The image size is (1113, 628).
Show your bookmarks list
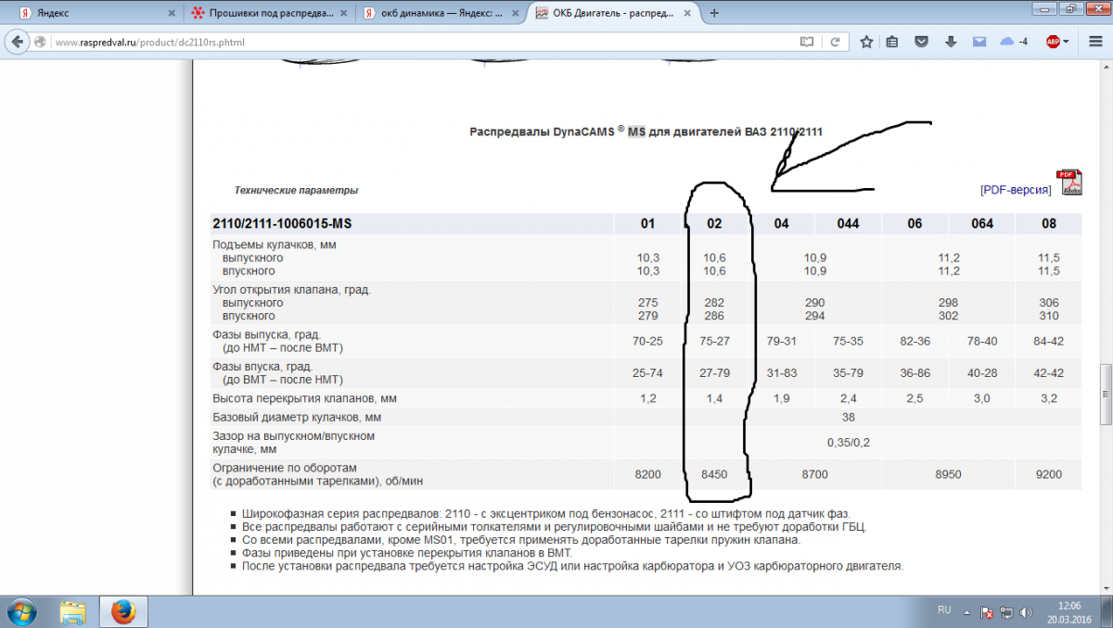click(892, 42)
